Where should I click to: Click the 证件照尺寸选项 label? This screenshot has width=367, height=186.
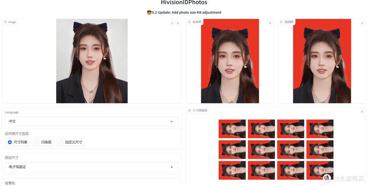click(x=17, y=134)
